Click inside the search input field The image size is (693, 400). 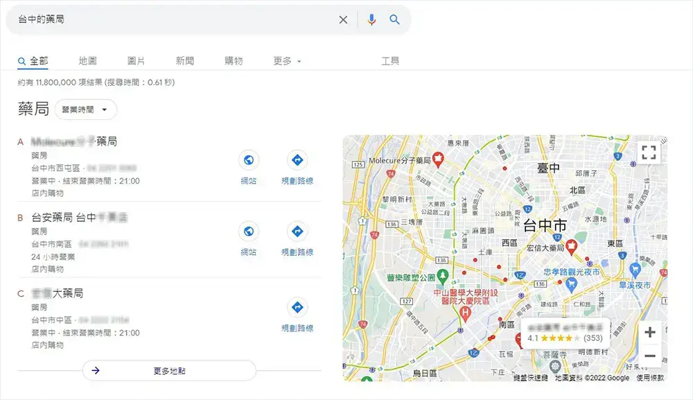173,19
